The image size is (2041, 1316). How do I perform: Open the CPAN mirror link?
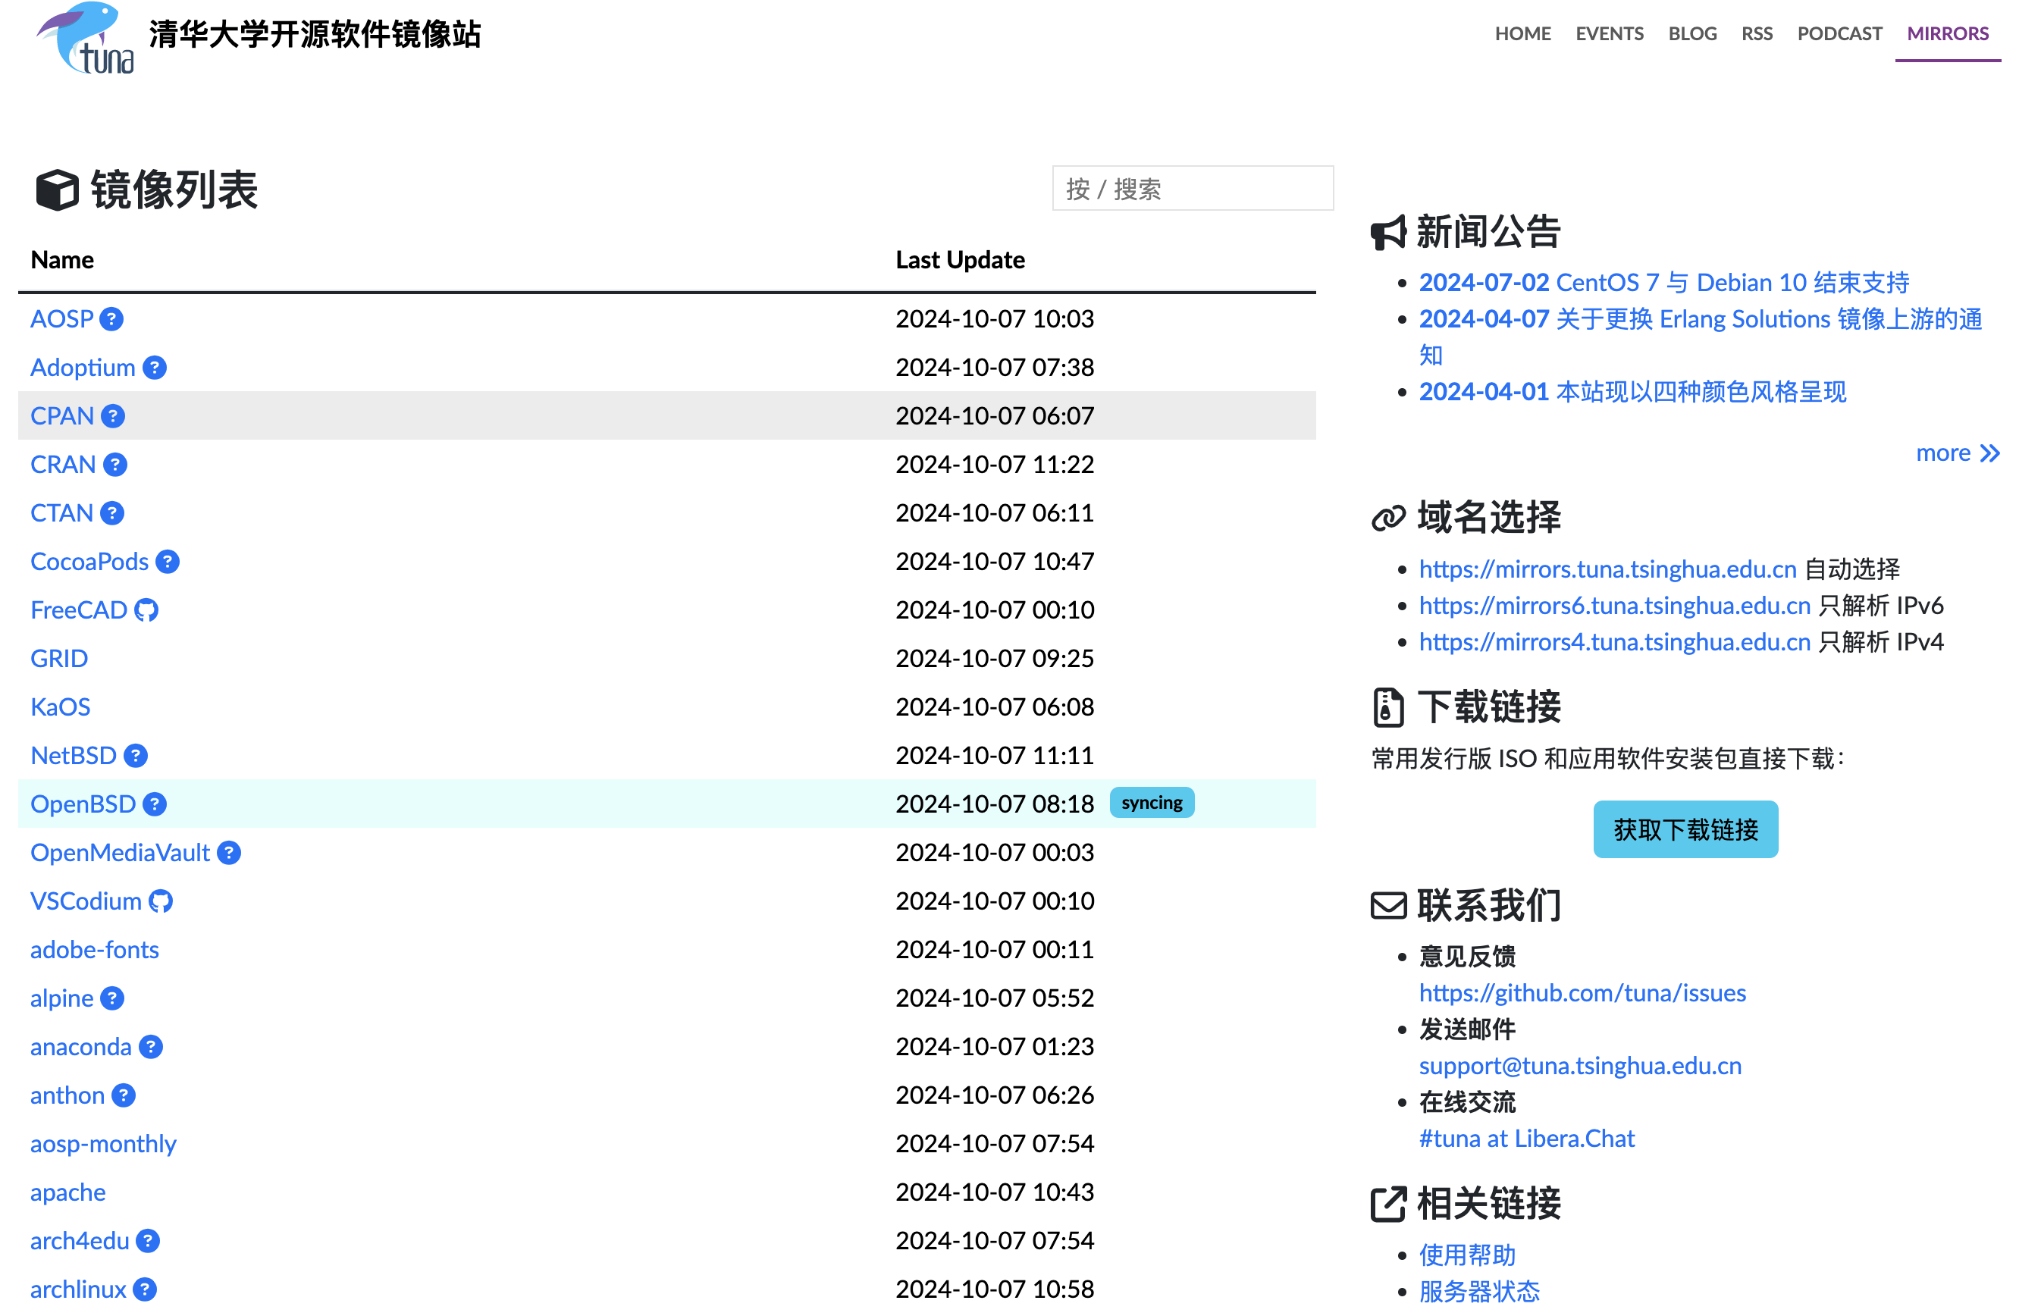[x=62, y=416]
